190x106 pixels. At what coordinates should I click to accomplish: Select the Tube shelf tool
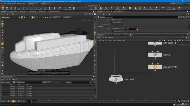tap(11, 8)
